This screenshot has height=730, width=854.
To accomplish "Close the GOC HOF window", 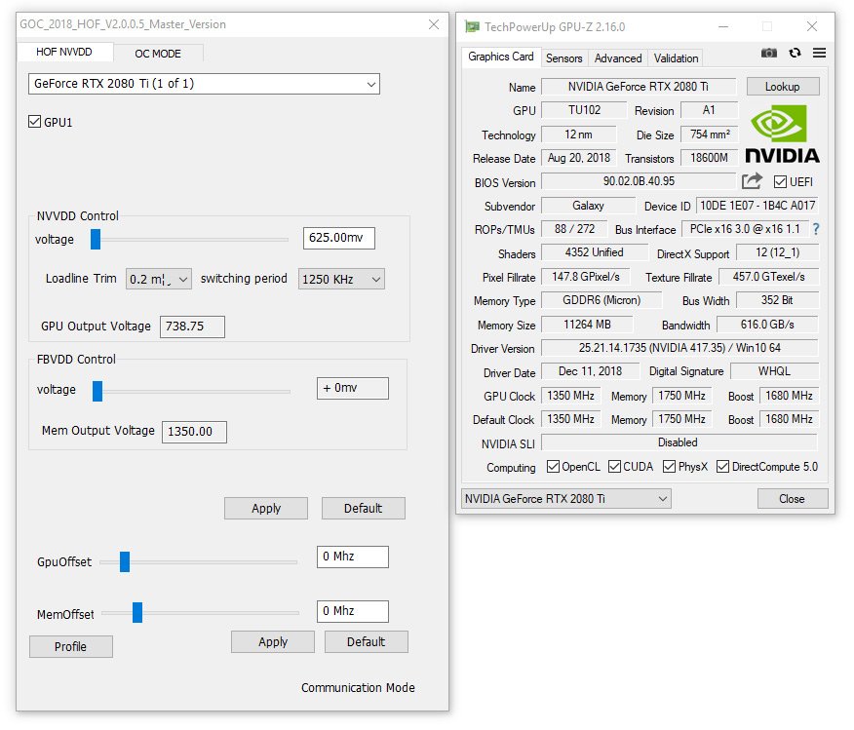I will click(433, 24).
